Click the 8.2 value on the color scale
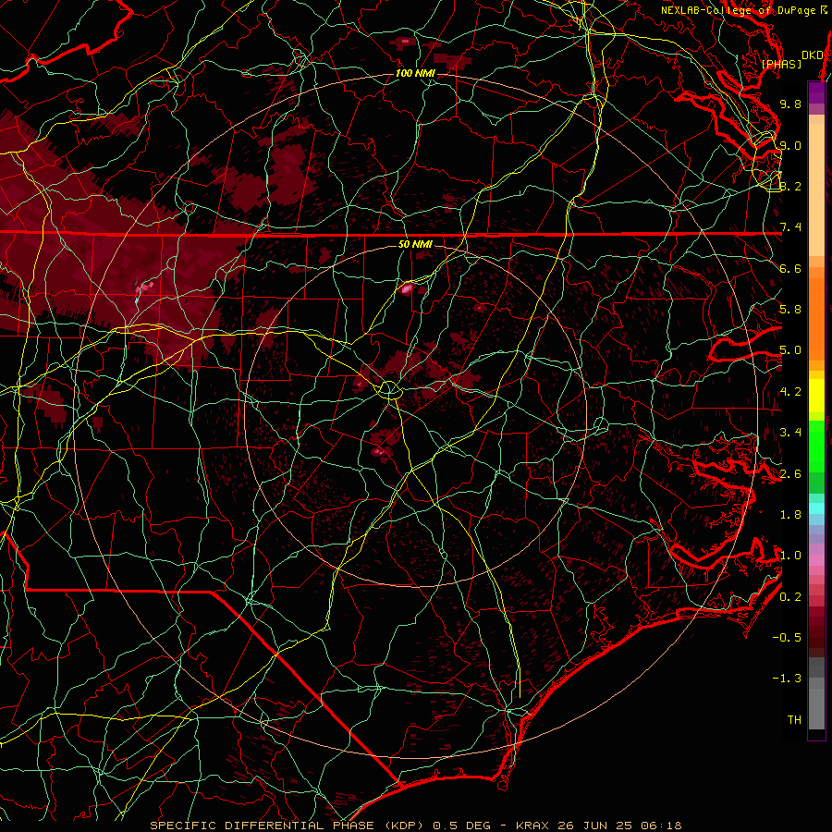 (x=790, y=186)
